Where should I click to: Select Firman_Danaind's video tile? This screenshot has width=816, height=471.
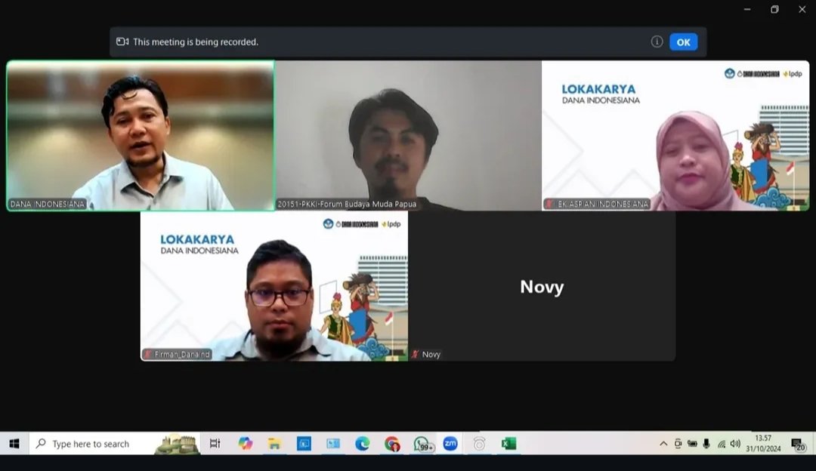pyautogui.click(x=274, y=286)
